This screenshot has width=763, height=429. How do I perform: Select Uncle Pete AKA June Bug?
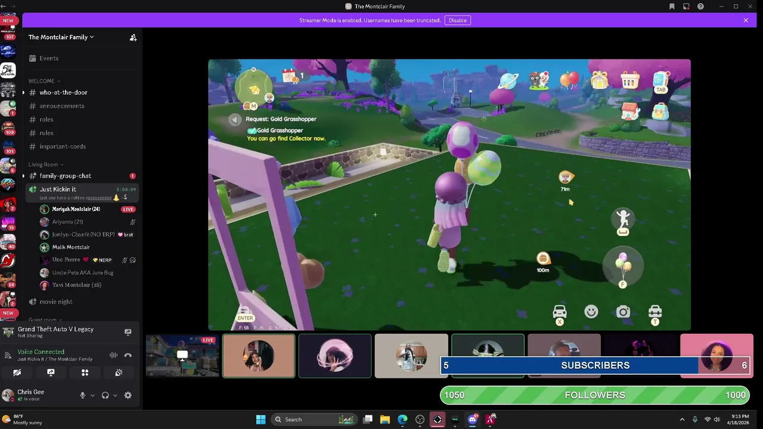[x=87, y=272]
